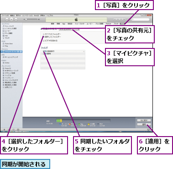Open the ファイル menu in the menu bar
Image resolution: width=173 pixels, height=169 pixels.
coord(5,16)
